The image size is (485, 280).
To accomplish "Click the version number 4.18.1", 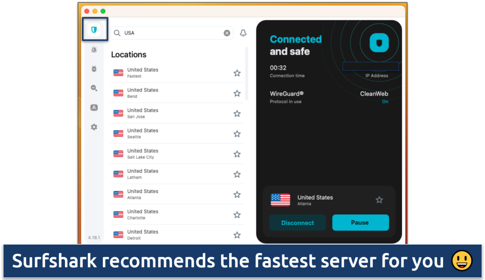I will coord(94,237).
